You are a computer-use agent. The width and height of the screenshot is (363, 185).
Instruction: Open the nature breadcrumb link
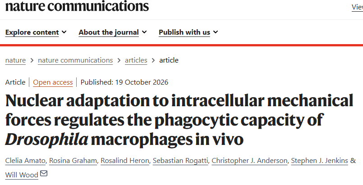click(x=15, y=60)
